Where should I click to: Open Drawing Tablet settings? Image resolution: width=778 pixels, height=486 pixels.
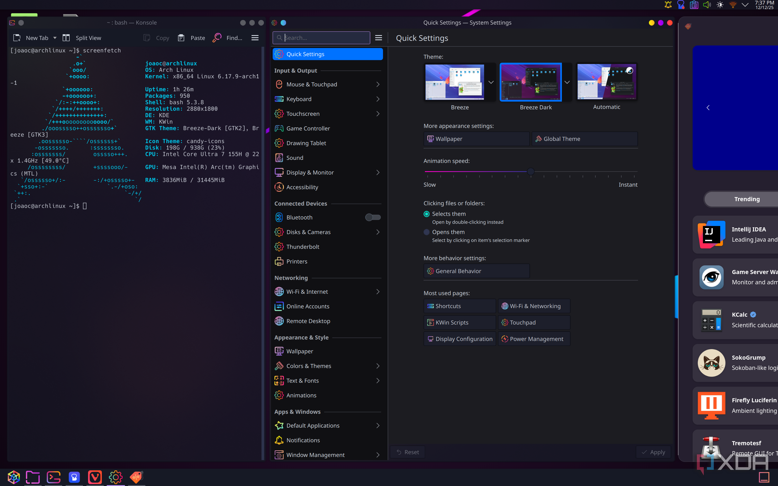[x=328, y=143]
